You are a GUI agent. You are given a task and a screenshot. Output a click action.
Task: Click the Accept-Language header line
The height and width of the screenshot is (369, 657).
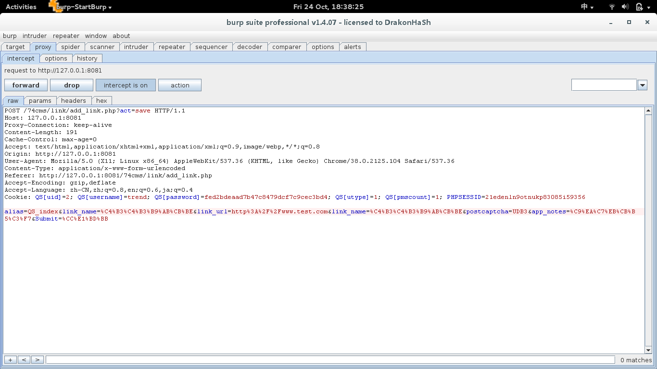coord(99,190)
